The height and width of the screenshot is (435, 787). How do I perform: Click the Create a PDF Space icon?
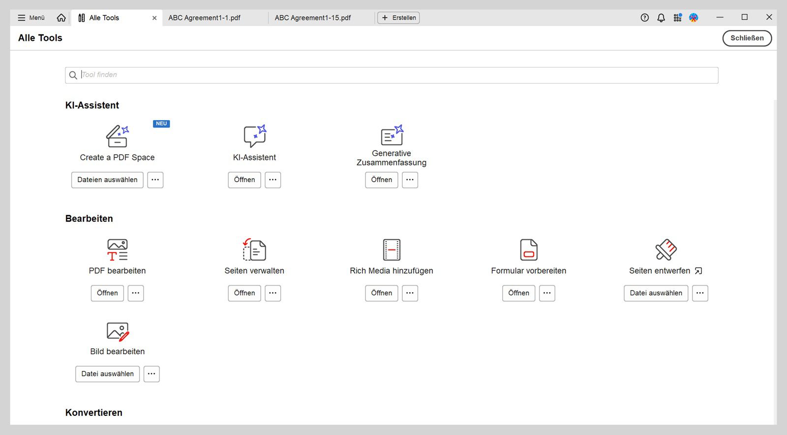click(117, 136)
